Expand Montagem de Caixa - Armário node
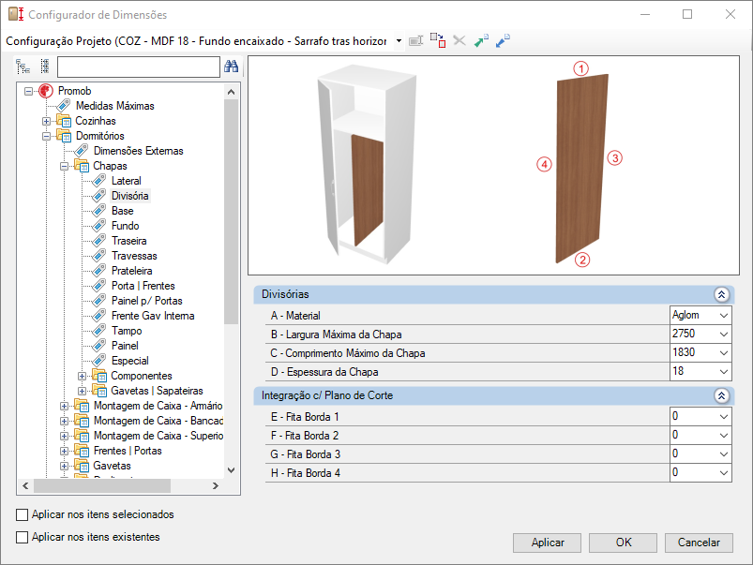753x565 pixels. pos(64,406)
